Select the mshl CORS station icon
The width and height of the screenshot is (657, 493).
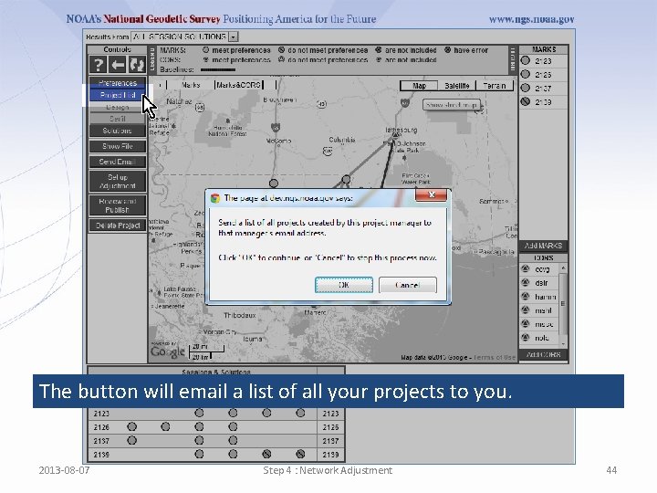[525, 310]
